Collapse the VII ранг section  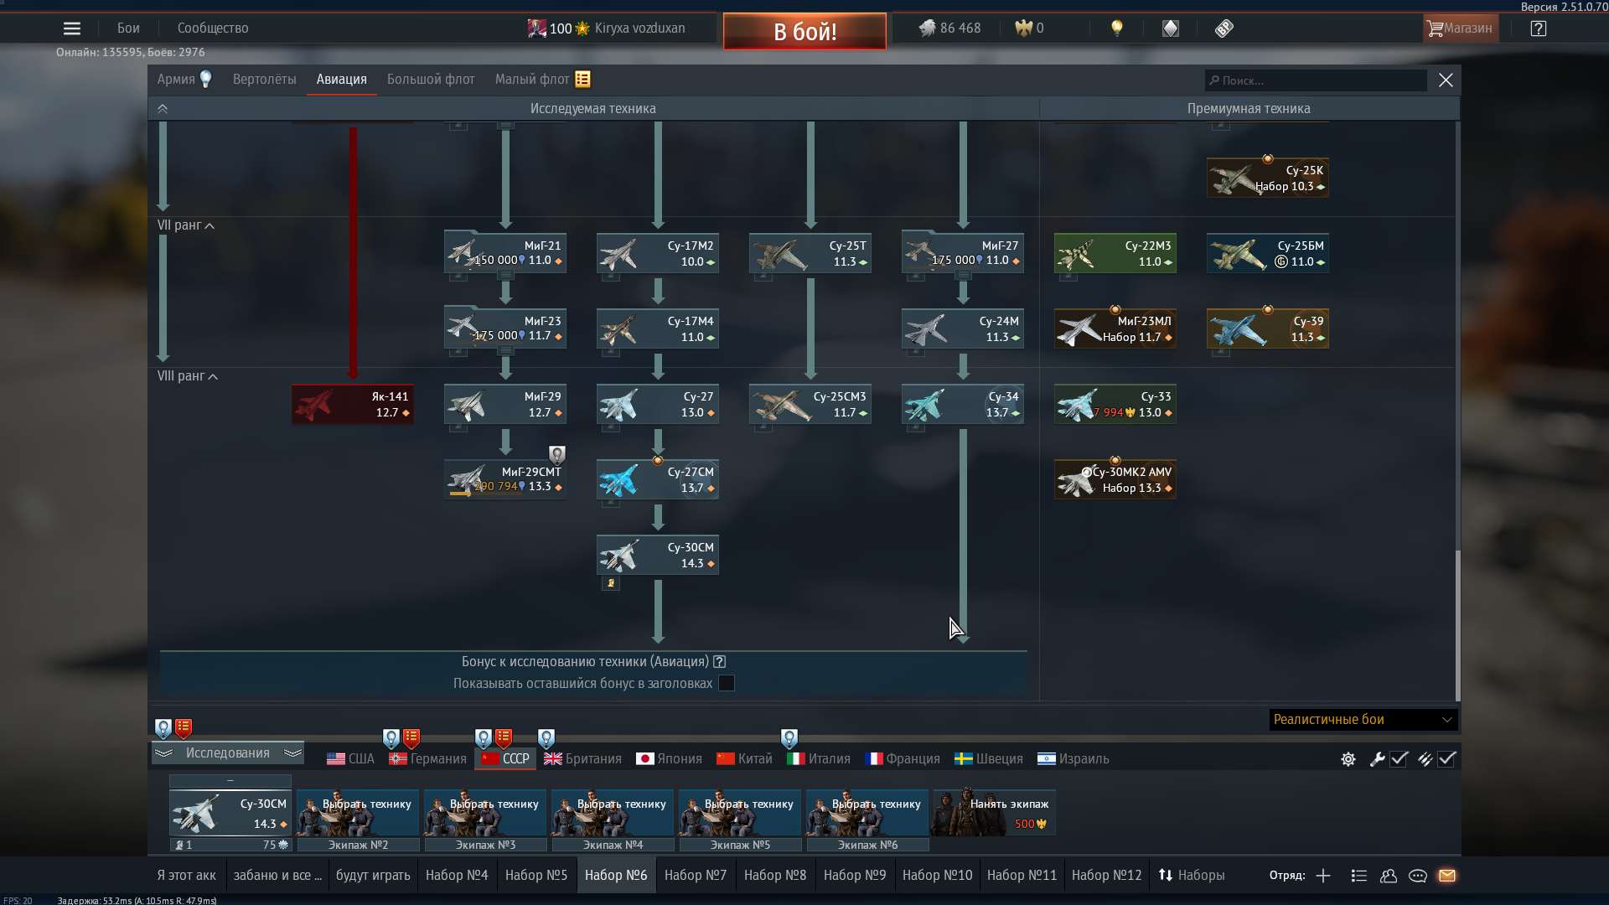click(210, 225)
